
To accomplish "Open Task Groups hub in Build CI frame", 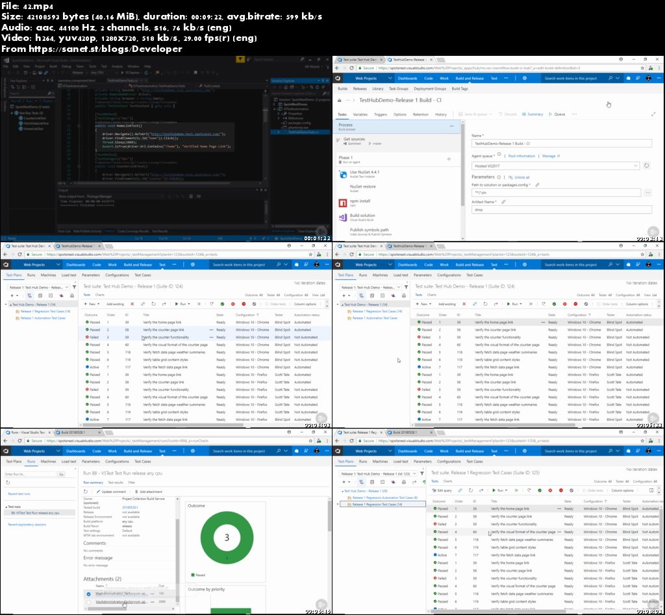I will coord(398,88).
